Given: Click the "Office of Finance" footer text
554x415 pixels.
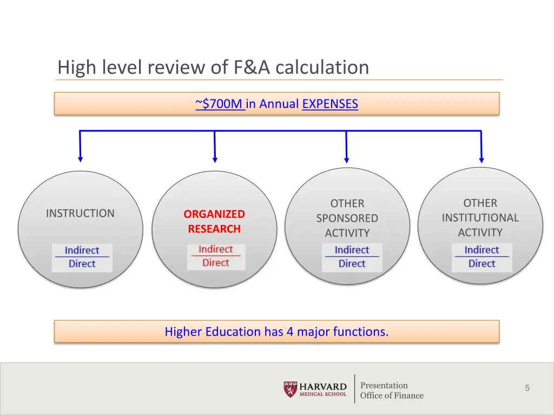Looking at the screenshot, I should coord(392,396).
